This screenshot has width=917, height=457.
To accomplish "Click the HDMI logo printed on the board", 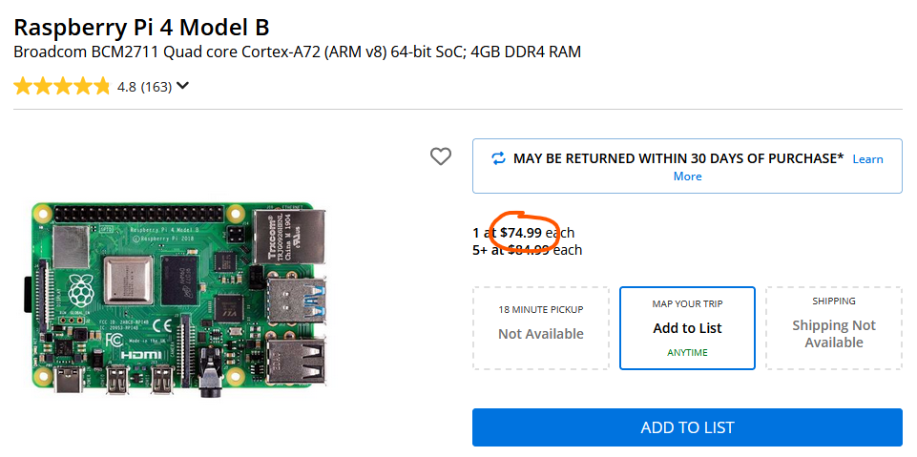I will point(130,353).
